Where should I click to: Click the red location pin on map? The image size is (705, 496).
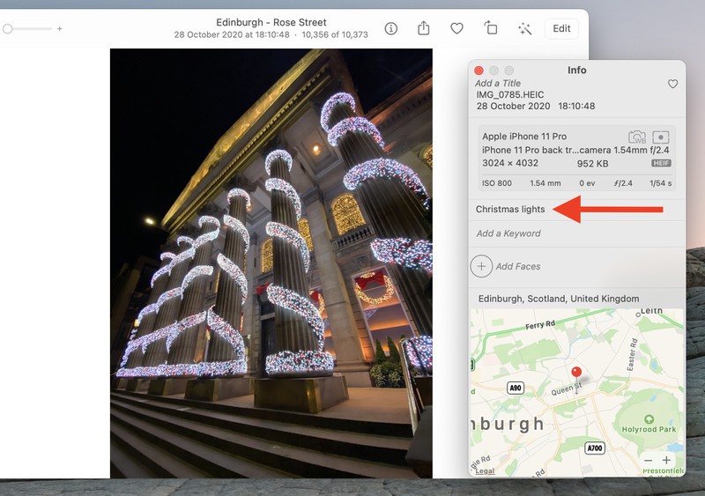click(577, 373)
